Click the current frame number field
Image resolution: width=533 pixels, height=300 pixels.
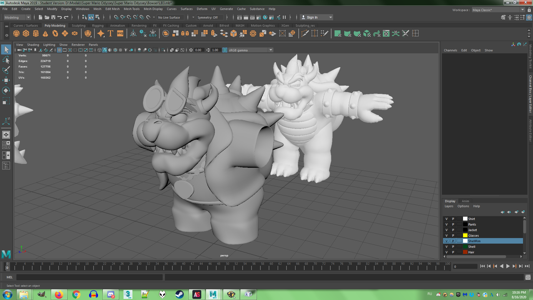[x=465, y=266]
